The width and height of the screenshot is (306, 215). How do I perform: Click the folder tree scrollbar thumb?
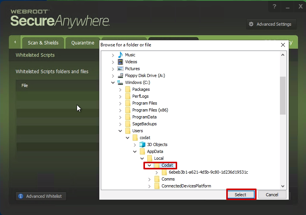[x=283, y=95]
